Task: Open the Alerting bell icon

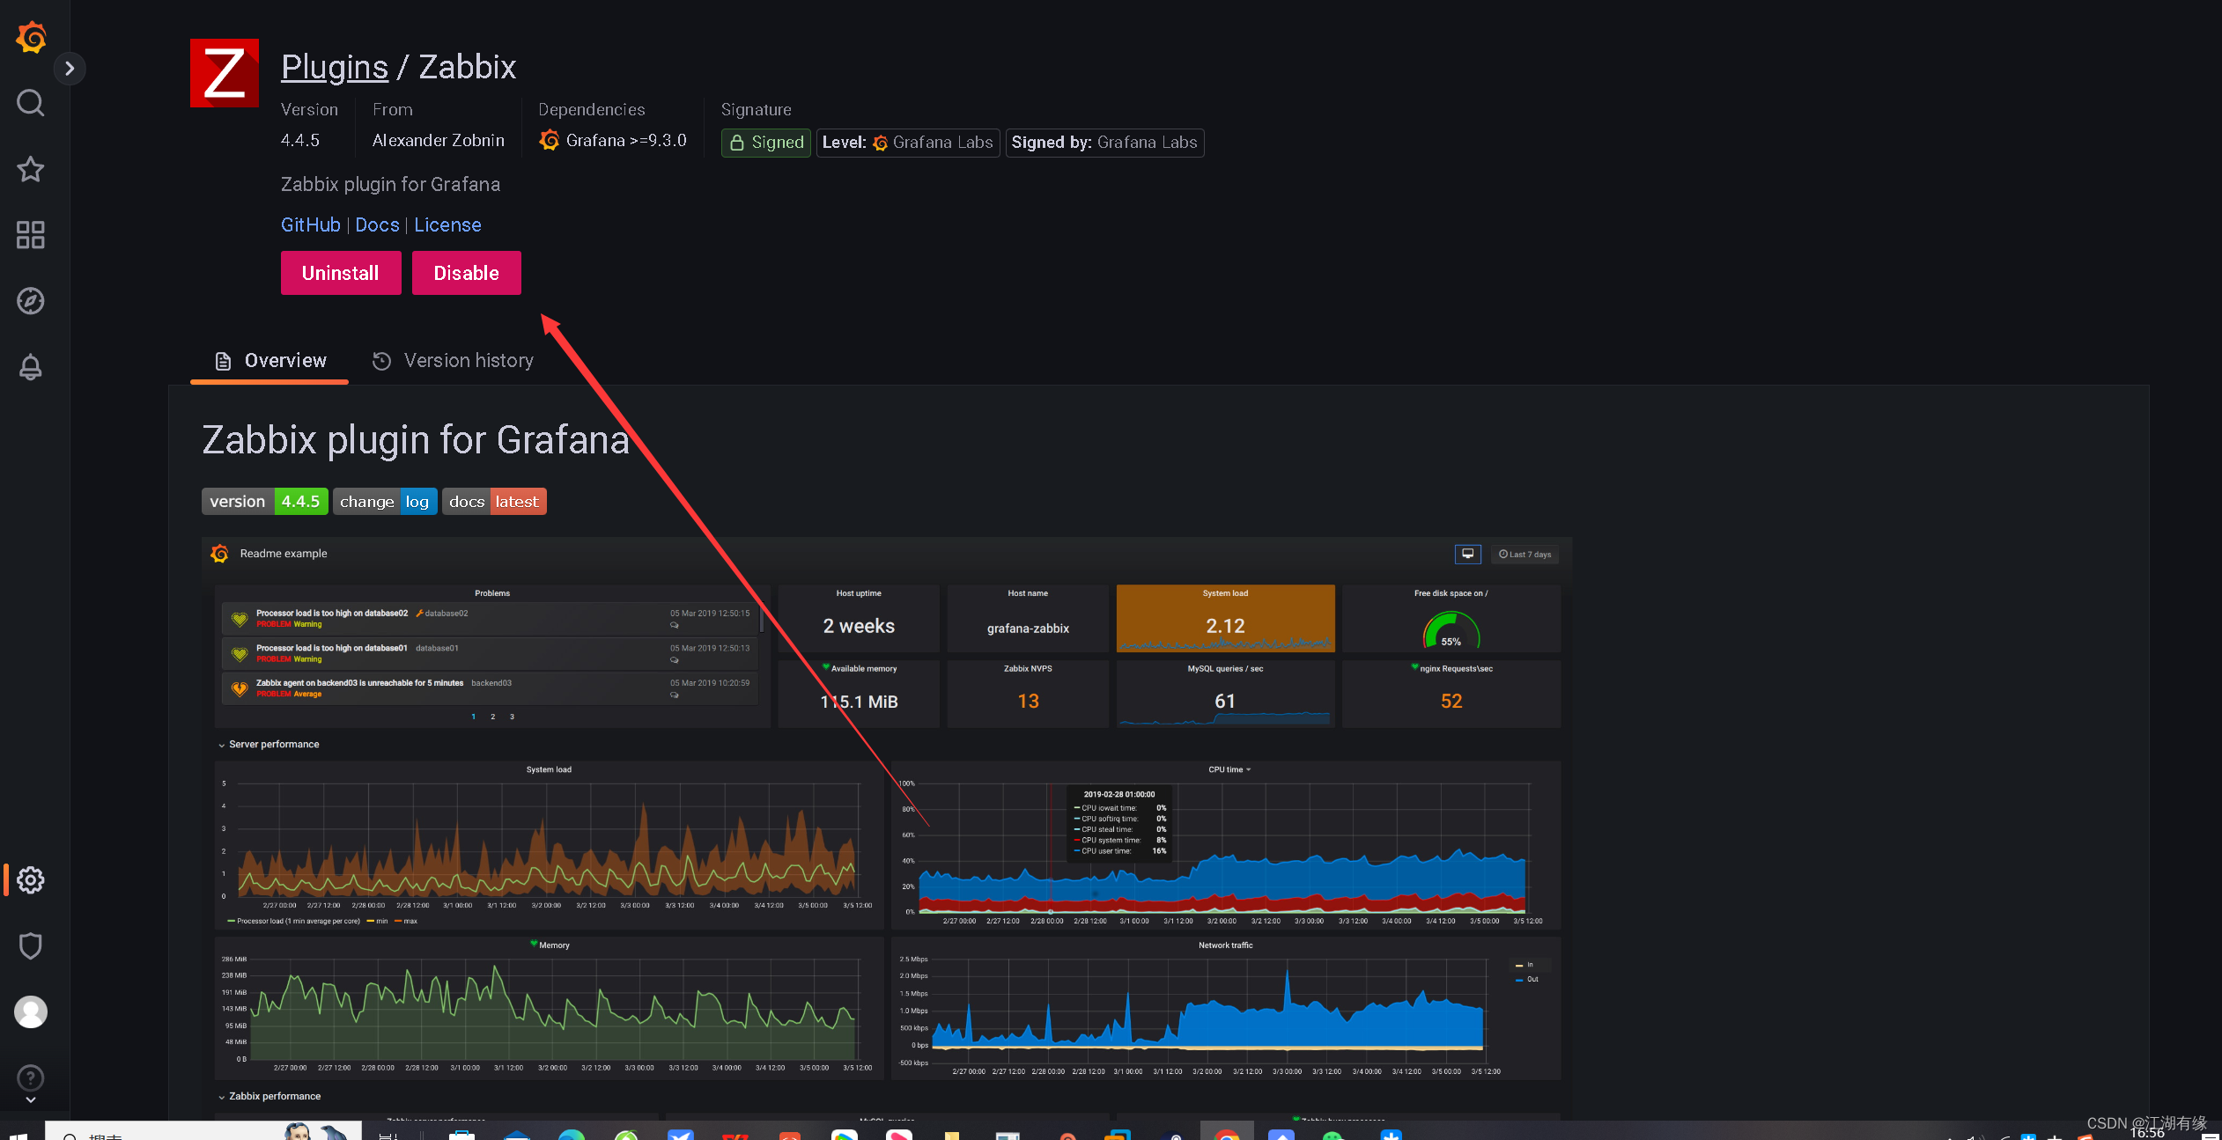Action: [x=31, y=367]
